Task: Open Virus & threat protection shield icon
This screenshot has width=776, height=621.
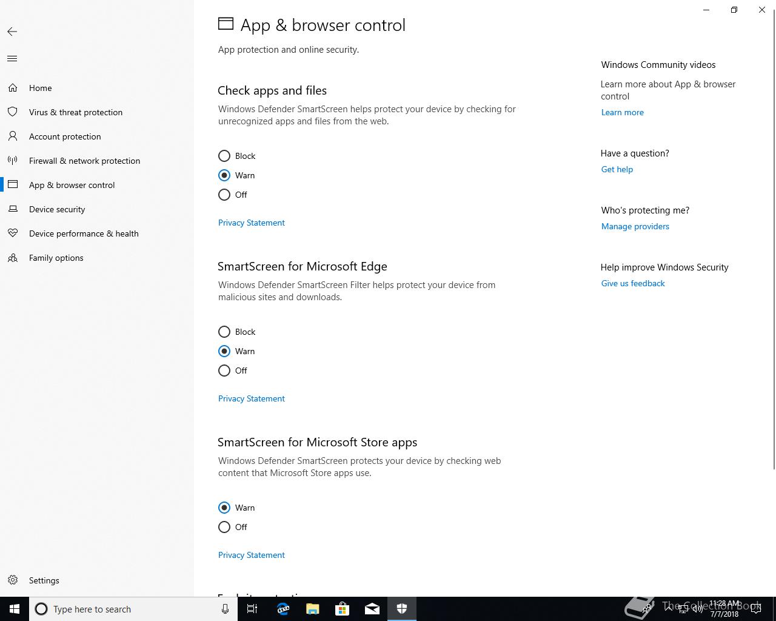Action: click(x=13, y=112)
